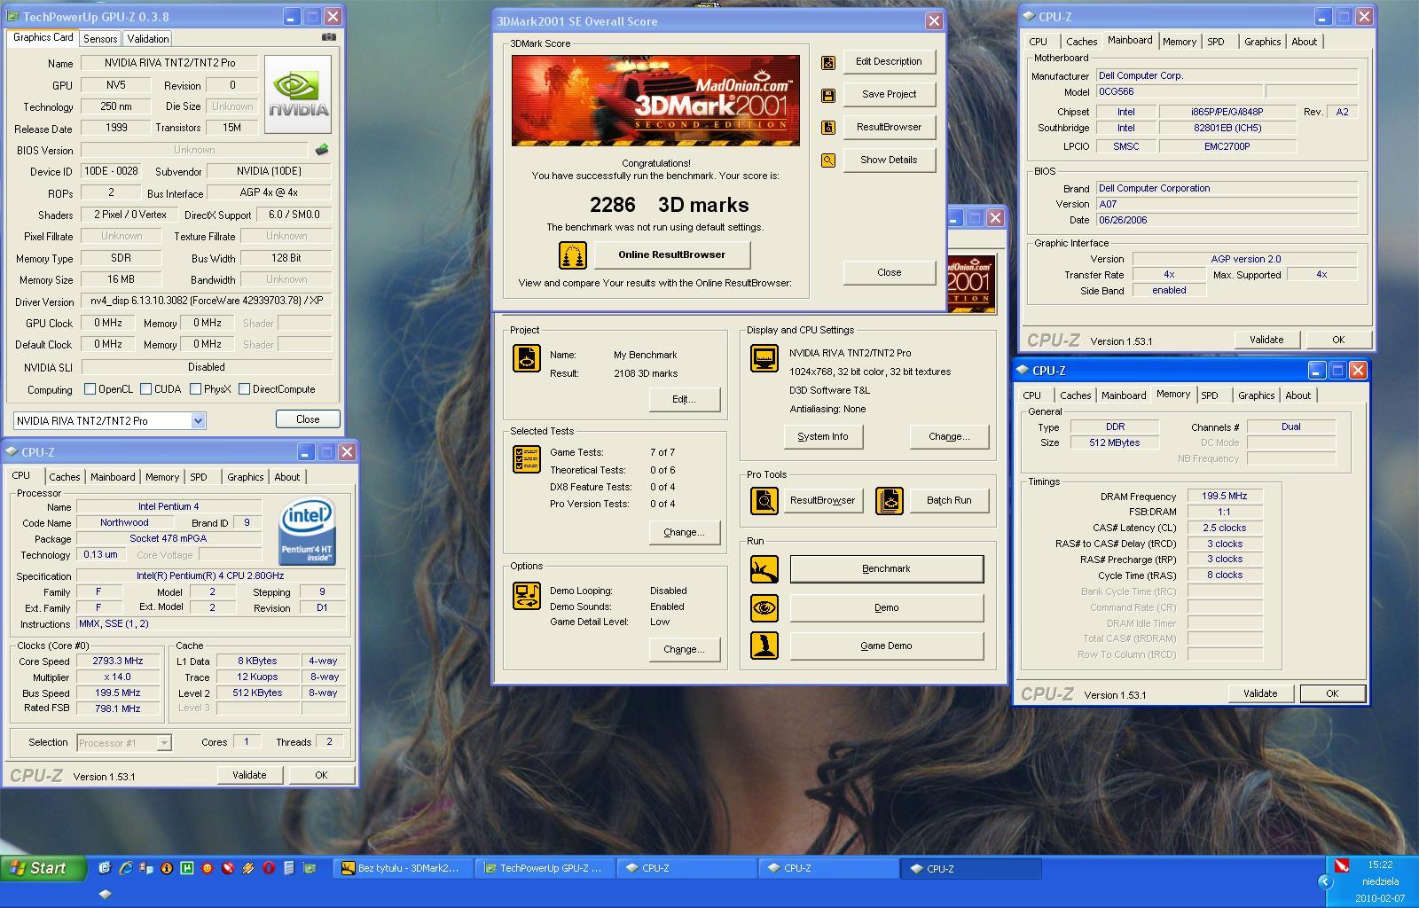The height and width of the screenshot is (908, 1419).
Task: Click Validate in the CPU-Z Memory window
Action: point(1260,694)
